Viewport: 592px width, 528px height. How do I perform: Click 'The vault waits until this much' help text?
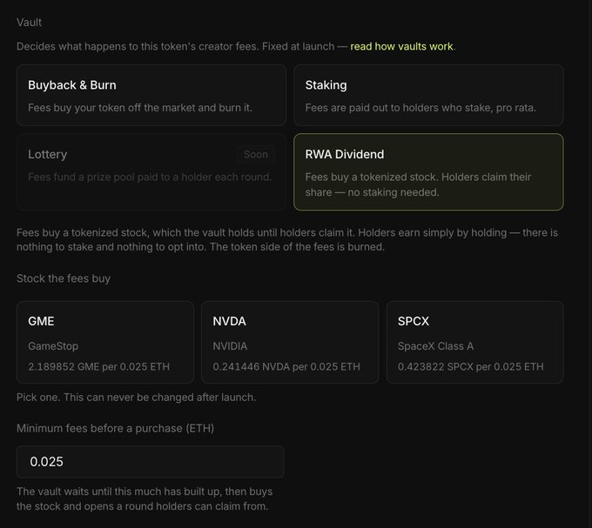click(145, 499)
